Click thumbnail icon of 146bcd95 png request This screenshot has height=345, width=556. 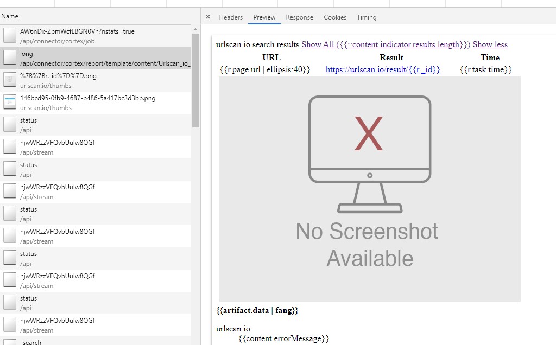coord(10,103)
